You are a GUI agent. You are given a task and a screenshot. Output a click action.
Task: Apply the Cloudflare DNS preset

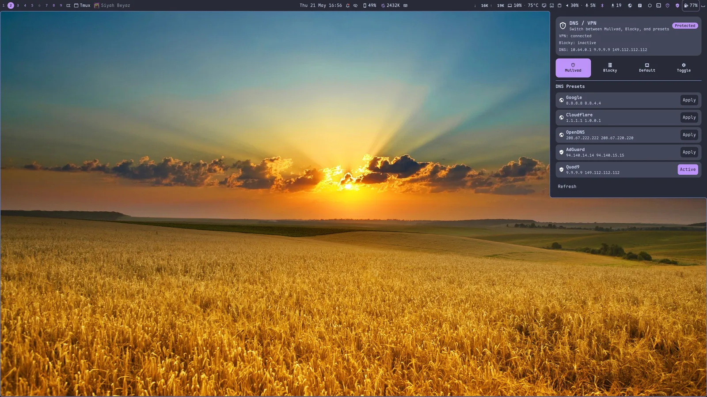[689, 117]
